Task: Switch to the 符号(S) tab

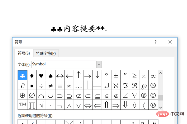Action: pyautogui.click(x=24, y=53)
